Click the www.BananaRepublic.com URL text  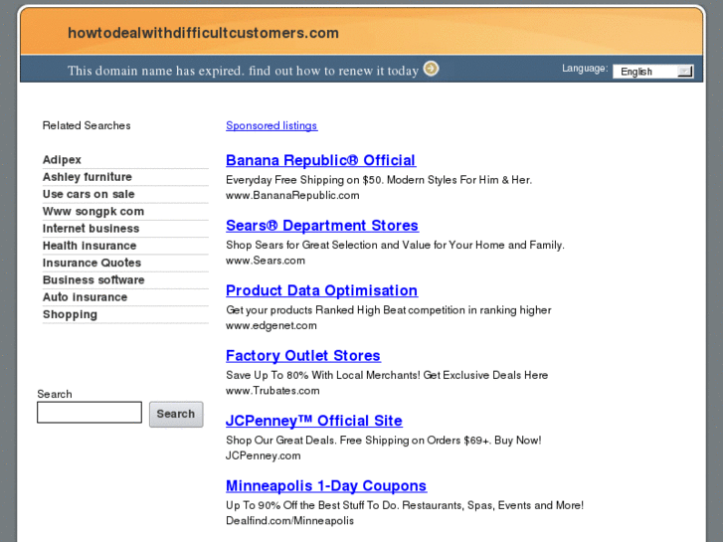coord(292,195)
